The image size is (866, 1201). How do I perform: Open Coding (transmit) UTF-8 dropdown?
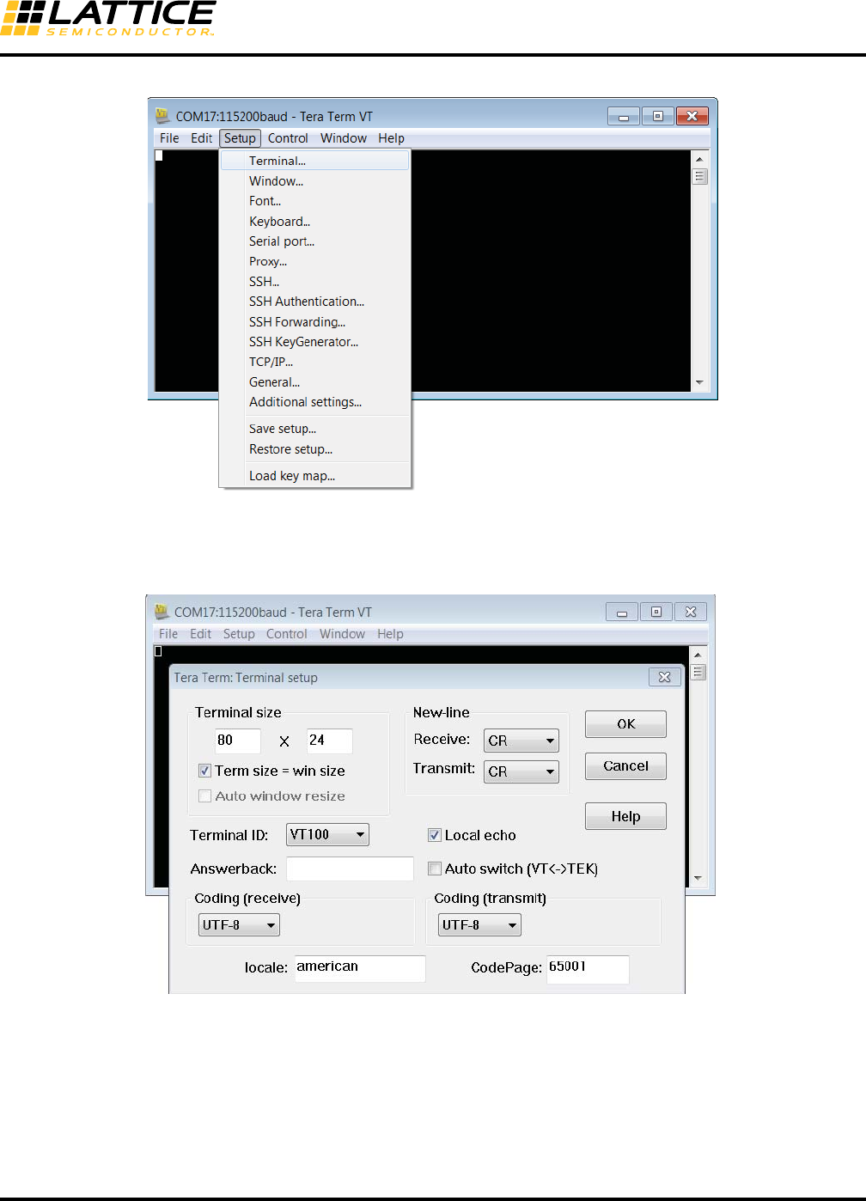coord(479,925)
